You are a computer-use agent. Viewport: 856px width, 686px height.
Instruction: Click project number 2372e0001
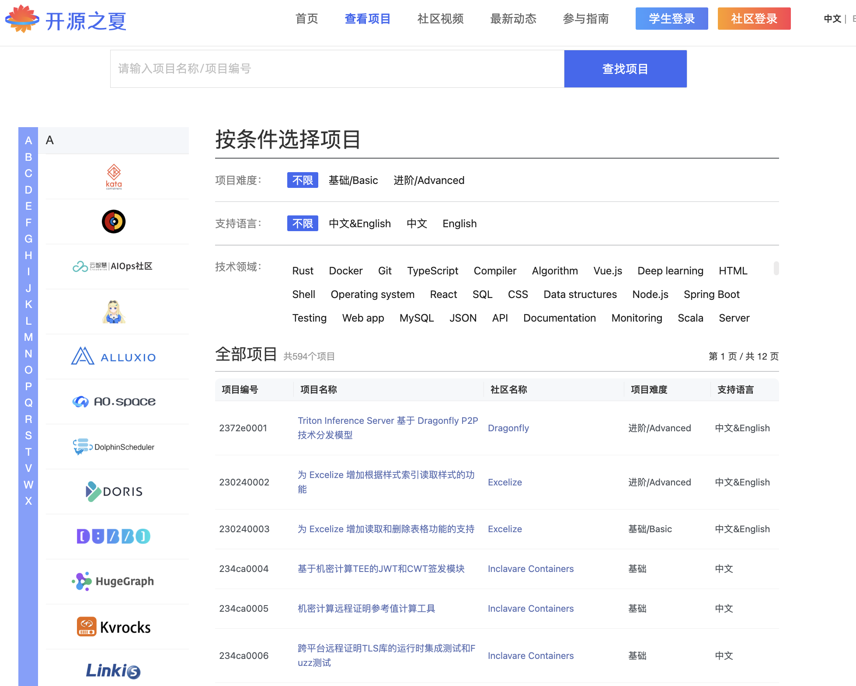coord(243,428)
